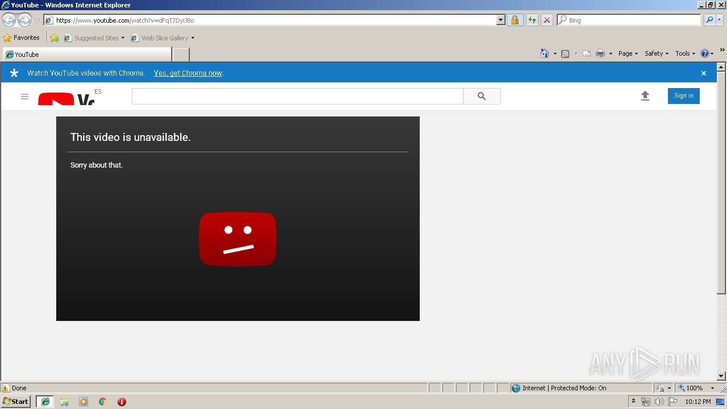Open the 100% zoom level control
This screenshot has width=727, height=409.
pos(696,388)
